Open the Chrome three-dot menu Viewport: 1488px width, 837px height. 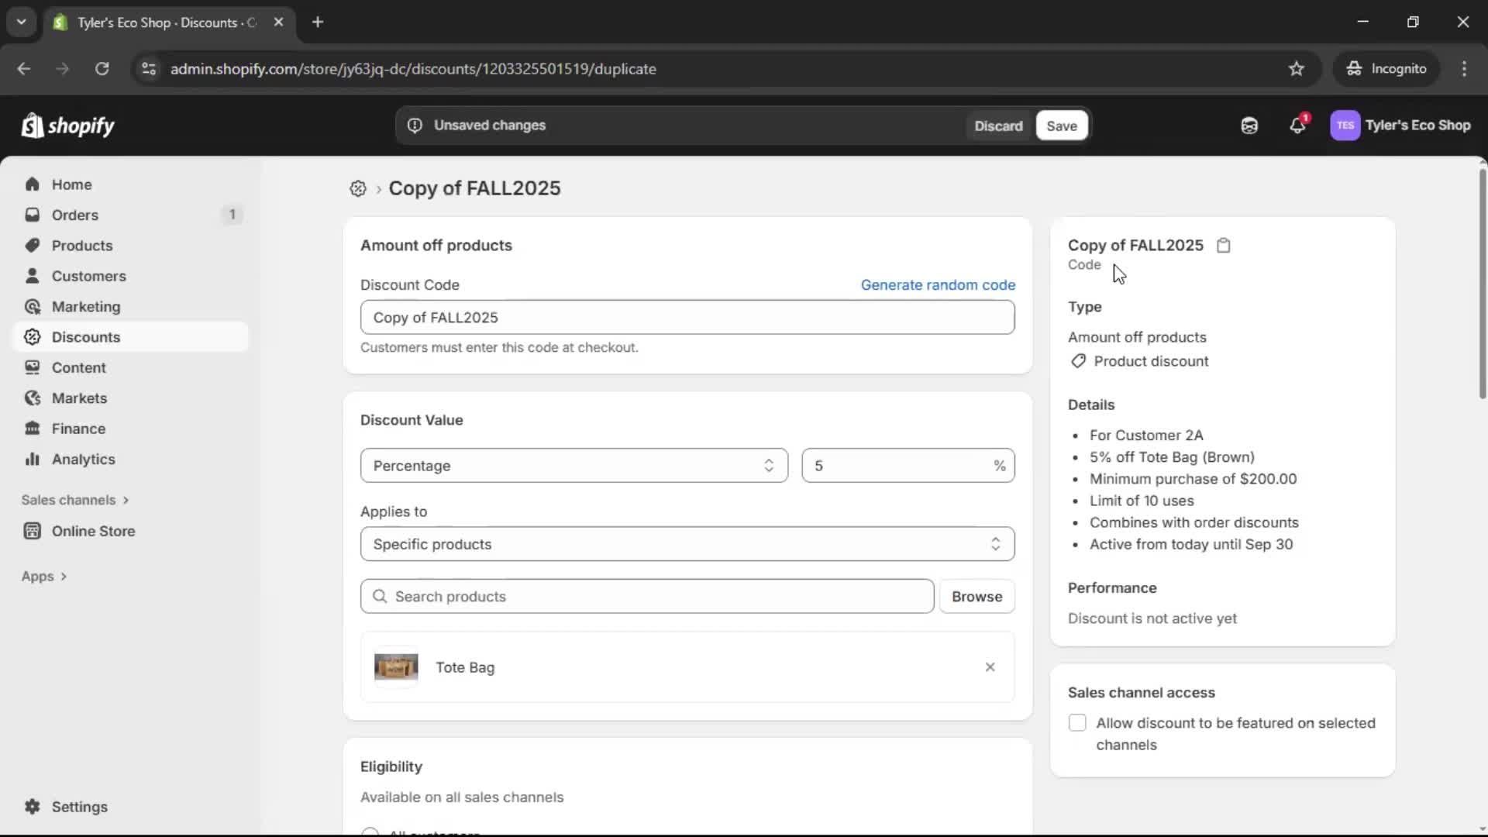pos(1465,68)
